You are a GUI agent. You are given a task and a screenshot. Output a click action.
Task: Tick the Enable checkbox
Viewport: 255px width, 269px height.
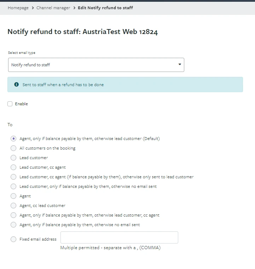pos(10,104)
